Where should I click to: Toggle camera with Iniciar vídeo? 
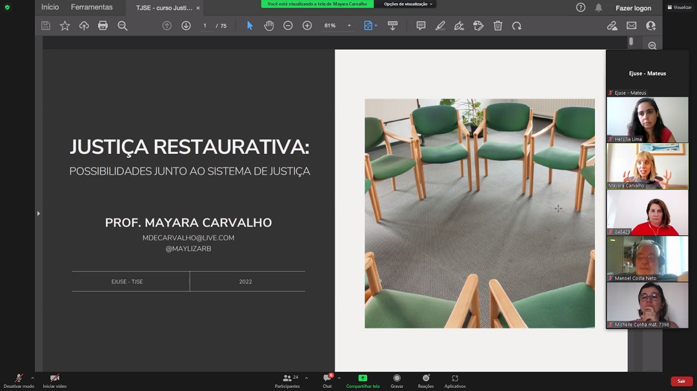(55, 381)
